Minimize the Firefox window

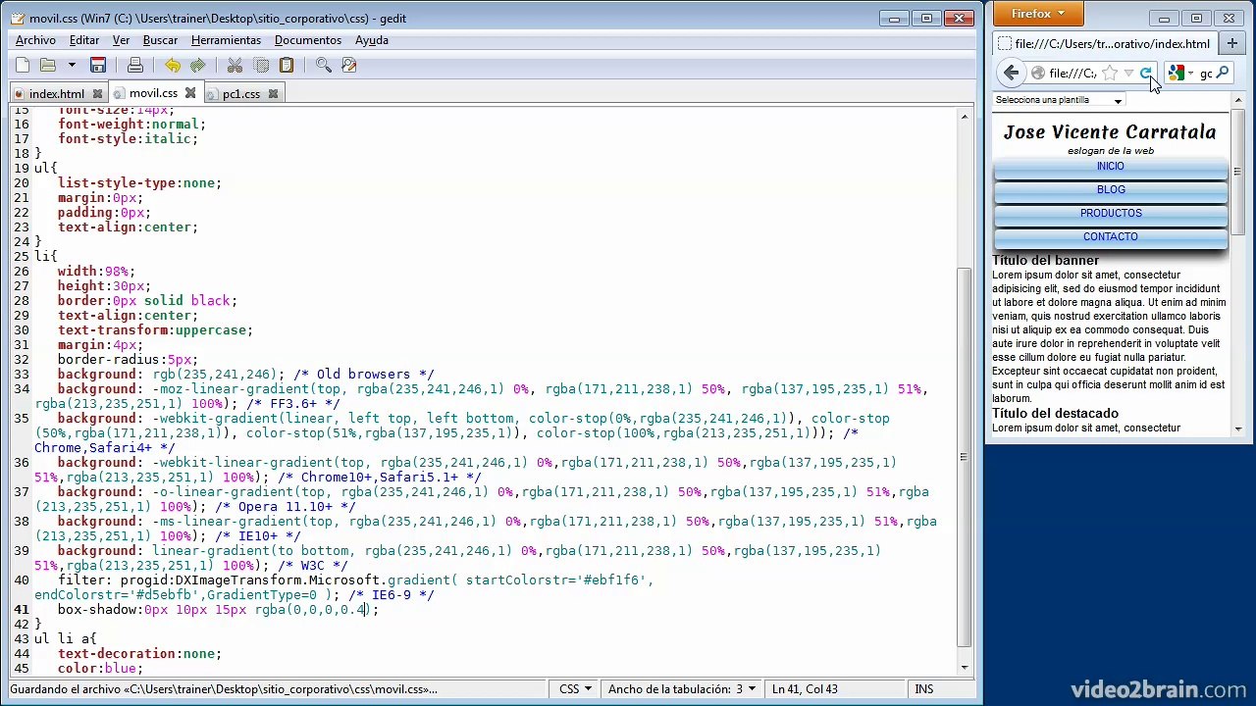pyautogui.click(x=1164, y=19)
